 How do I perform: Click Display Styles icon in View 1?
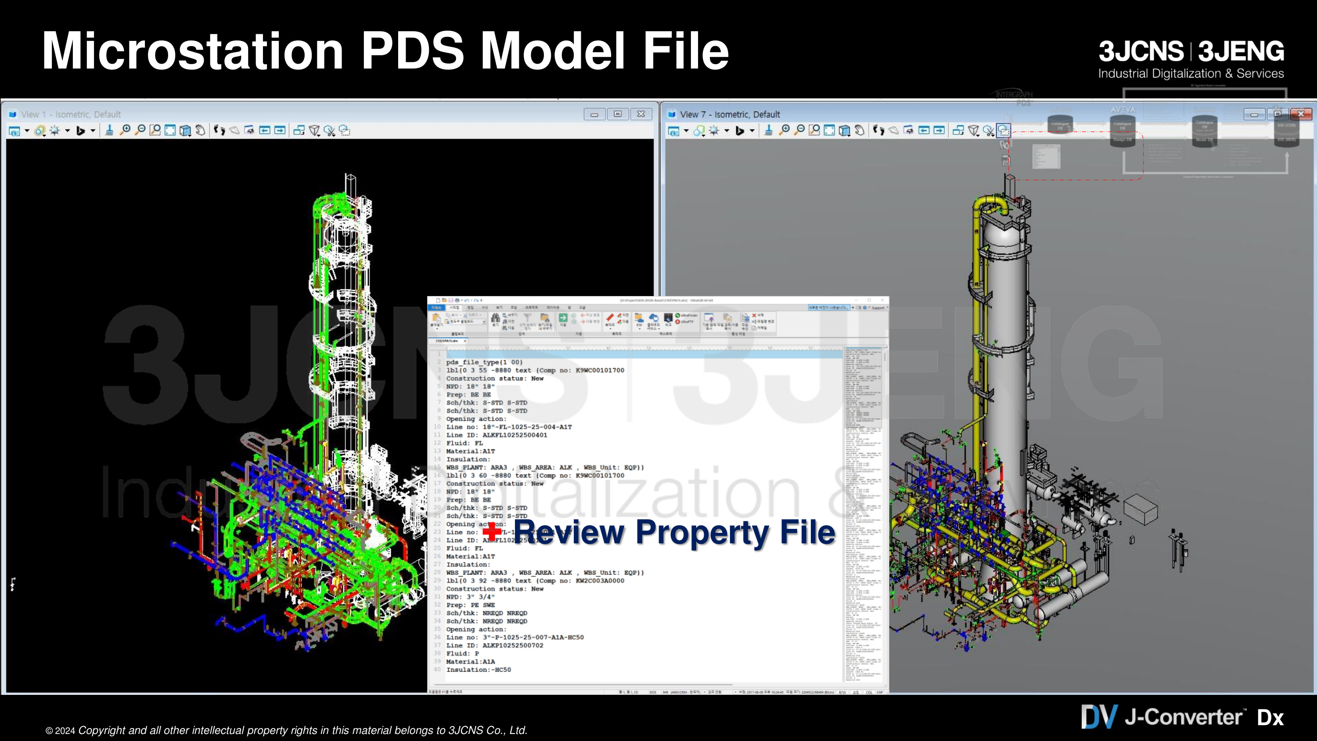click(40, 131)
